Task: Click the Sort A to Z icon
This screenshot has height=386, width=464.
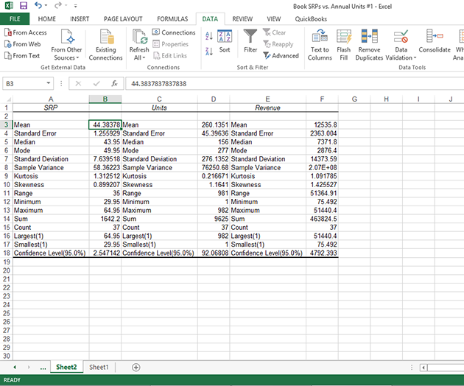Action: (208, 35)
